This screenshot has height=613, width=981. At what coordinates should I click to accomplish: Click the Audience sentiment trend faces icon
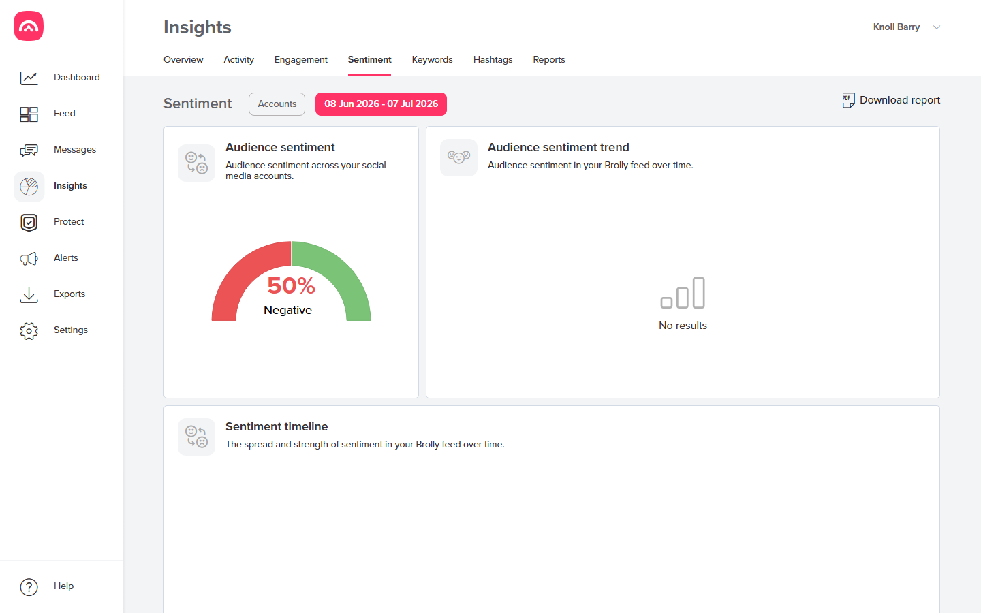[x=458, y=157]
